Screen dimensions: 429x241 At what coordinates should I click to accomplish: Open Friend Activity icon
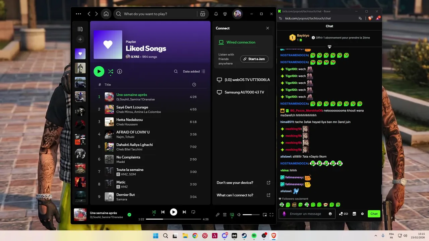tap(225, 14)
